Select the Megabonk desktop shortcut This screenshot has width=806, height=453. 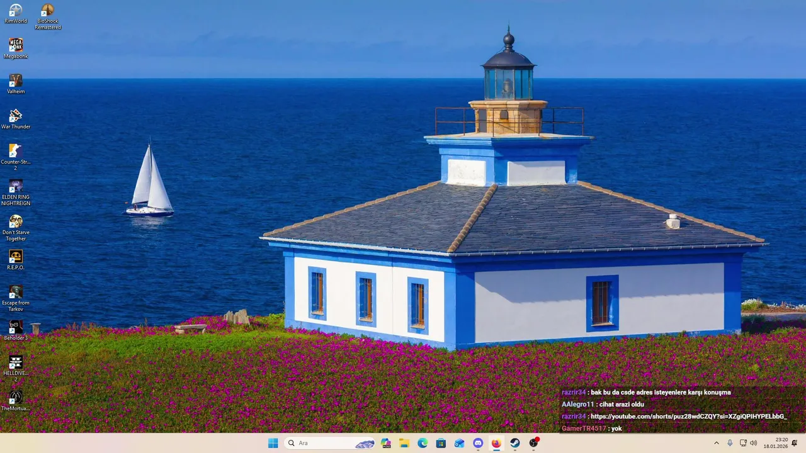click(x=16, y=49)
